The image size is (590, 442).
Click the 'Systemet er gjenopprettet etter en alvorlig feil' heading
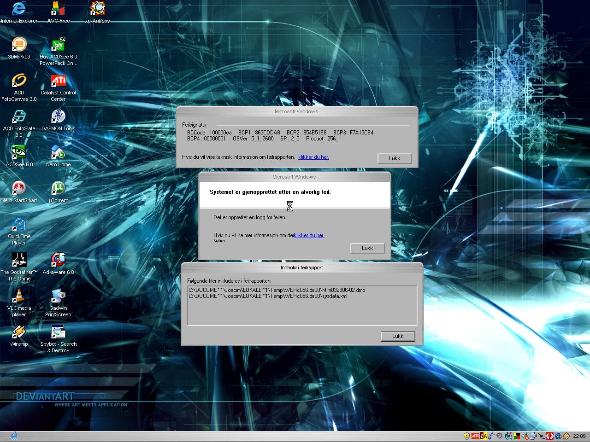[270, 192]
